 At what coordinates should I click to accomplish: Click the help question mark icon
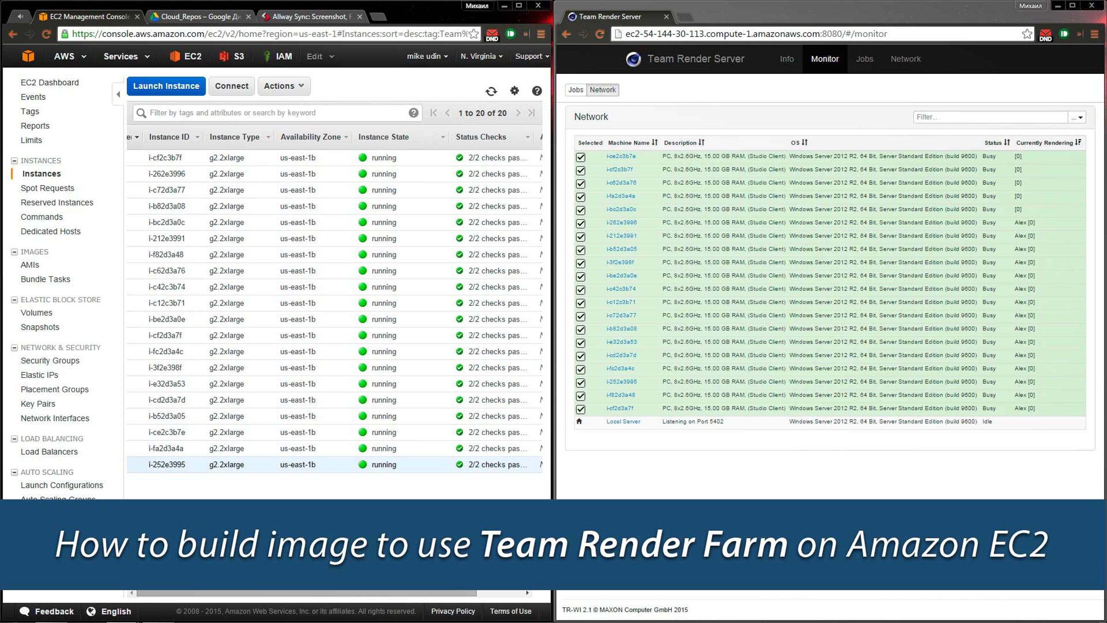click(x=536, y=91)
